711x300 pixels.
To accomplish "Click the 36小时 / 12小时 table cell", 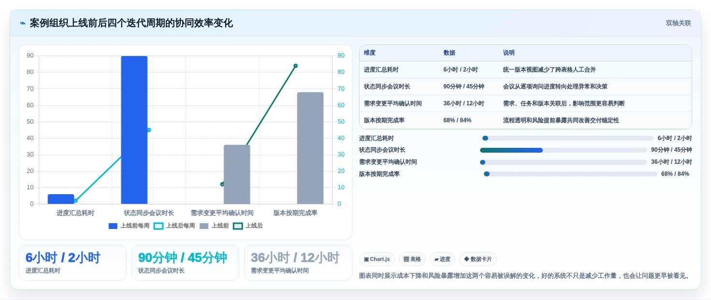I will point(464,103).
